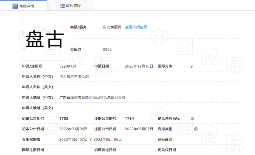The image size is (255, 155).
Task: Click application date 2020年12月18日
Action: pos(139,66)
